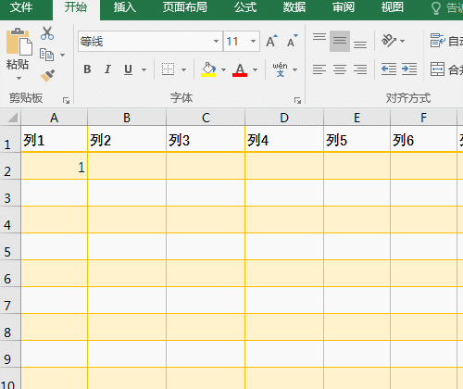Expand the font color palette arrow
The image size is (463, 389).
pos(255,69)
